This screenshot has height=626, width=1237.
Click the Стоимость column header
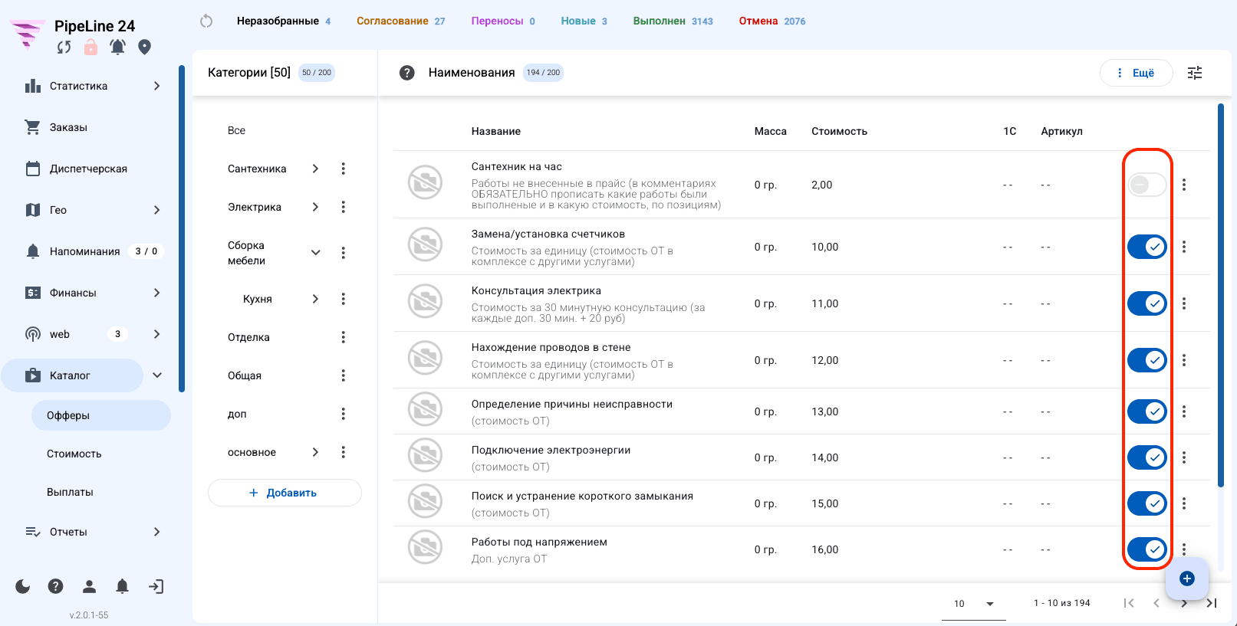[839, 131]
